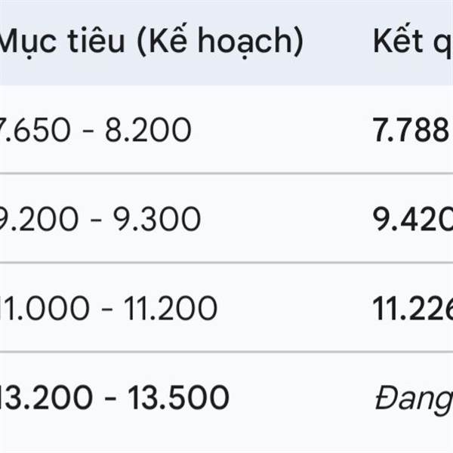The height and width of the screenshot is (453, 453).
Task: Select the italic "Đang" result cell
Action: (x=413, y=399)
